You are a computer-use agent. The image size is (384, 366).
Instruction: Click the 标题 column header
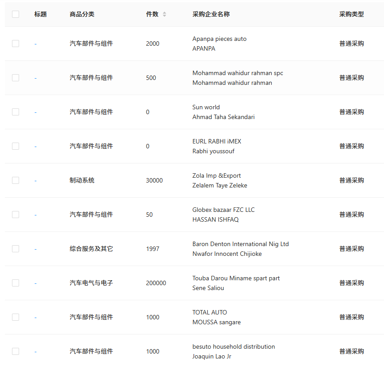click(40, 14)
